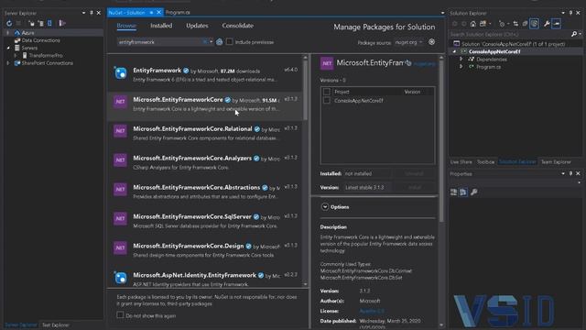The width and height of the screenshot is (586, 330).
Task: Select the EntityFramework package
Action: (206, 75)
